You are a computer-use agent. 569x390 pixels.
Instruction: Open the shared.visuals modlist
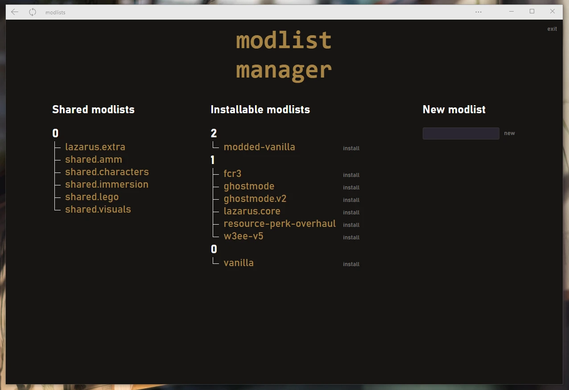click(x=98, y=209)
